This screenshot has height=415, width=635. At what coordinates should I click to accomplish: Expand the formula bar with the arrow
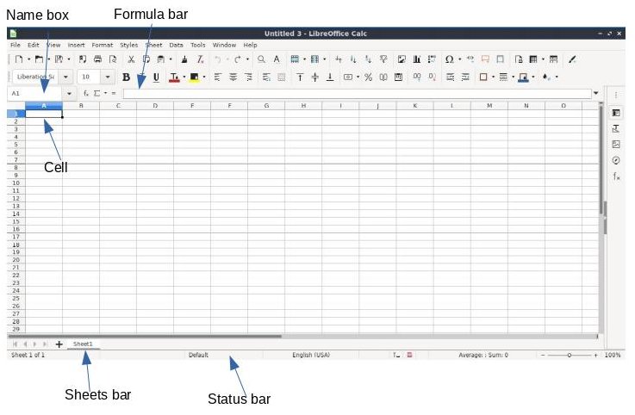(x=595, y=94)
